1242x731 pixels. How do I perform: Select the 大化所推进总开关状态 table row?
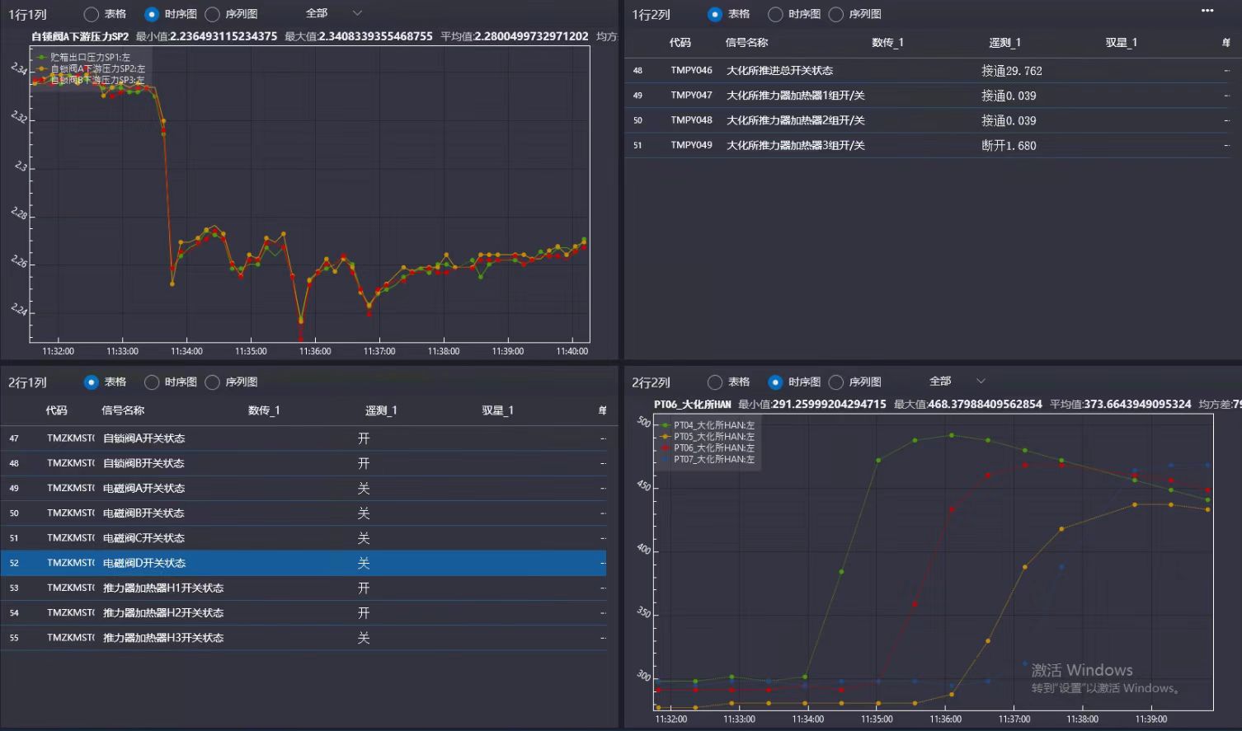tap(779, 71)
